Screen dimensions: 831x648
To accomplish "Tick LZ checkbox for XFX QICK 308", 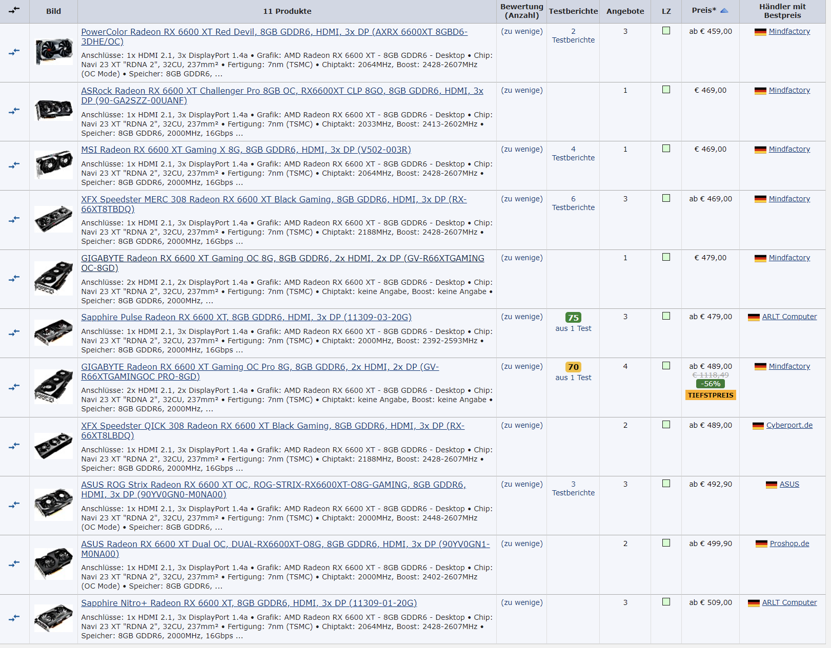I will pos(666,425).
